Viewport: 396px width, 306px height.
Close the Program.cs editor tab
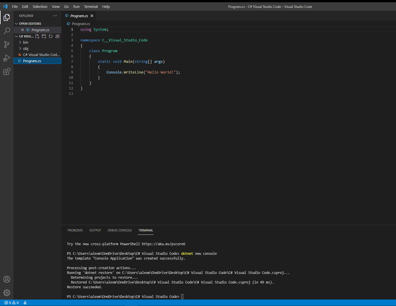92,16
